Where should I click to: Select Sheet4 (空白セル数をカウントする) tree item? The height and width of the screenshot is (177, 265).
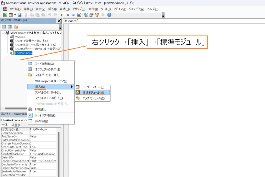click(x=35, y=45)
